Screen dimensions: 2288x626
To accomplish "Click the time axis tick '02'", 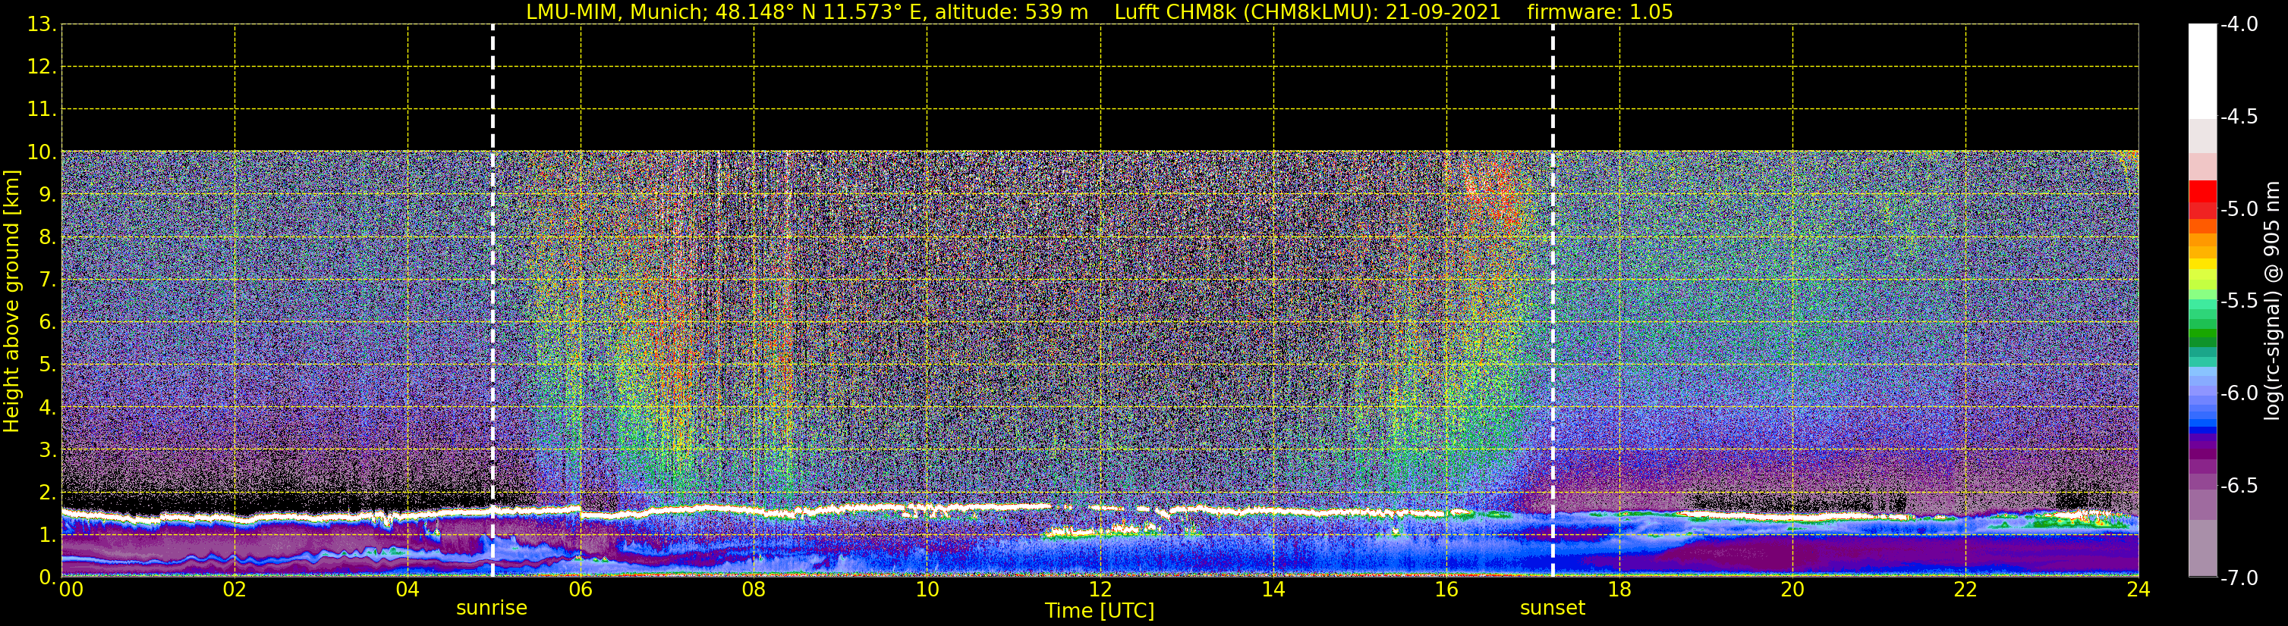I will point(234,590).
